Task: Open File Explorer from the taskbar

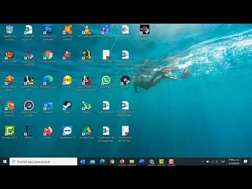Action: pyautogui.click(x=132, y=162)
